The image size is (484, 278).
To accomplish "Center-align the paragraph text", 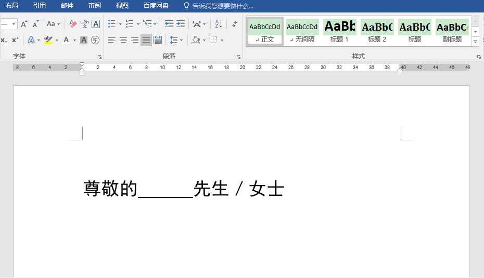I will click(123, 40).
